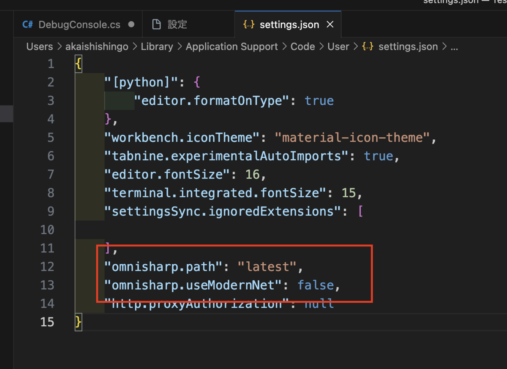Toggle the true value of editor.formatOnType
Screen dimensions: 507x369
[319, 100]
